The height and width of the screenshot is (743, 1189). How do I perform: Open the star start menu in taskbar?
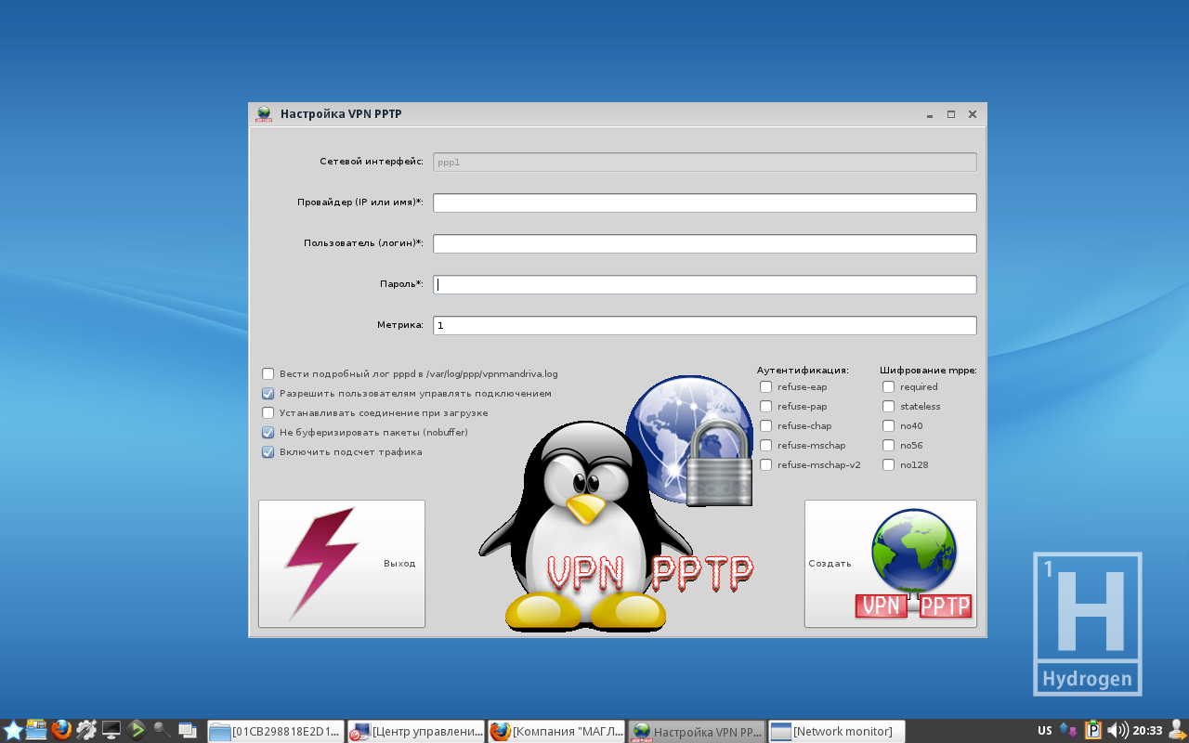(13, 731)
